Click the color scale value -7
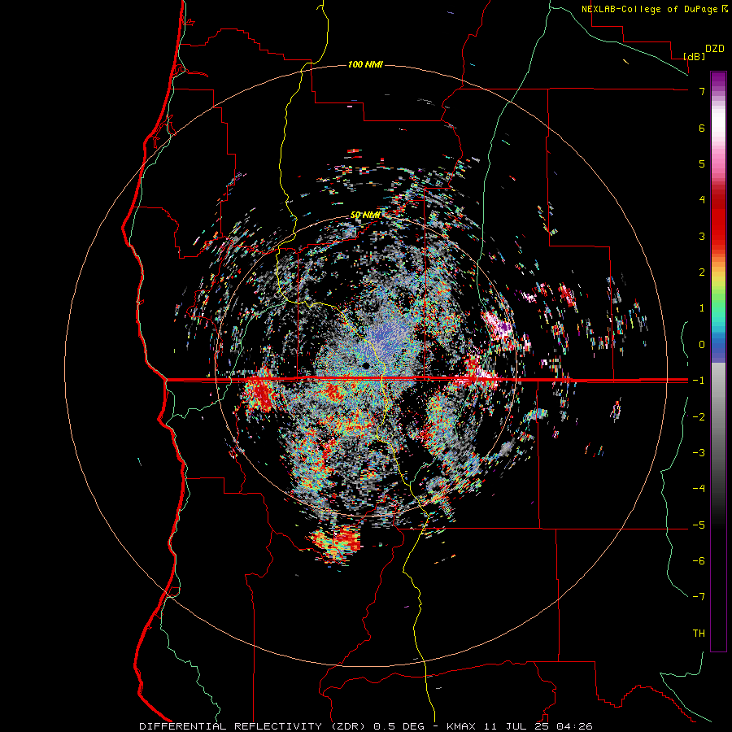The image size is (732, 732). pos(699,597)
